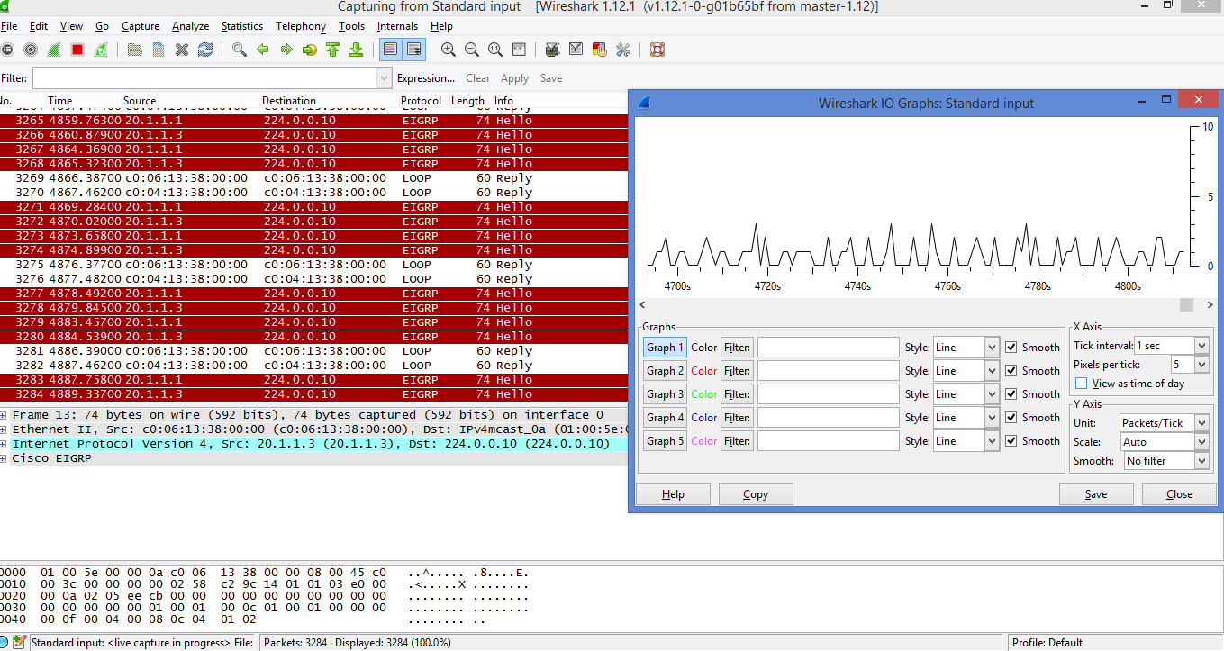Enable View as time of day

point(1082,384)
